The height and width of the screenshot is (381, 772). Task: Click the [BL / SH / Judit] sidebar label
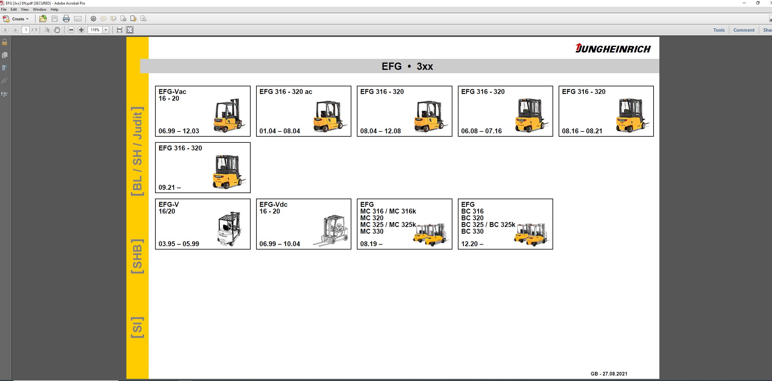click(137, 151)
